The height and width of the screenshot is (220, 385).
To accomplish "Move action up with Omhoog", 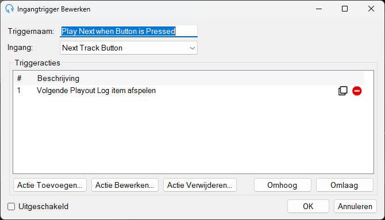I will point(283,185).
